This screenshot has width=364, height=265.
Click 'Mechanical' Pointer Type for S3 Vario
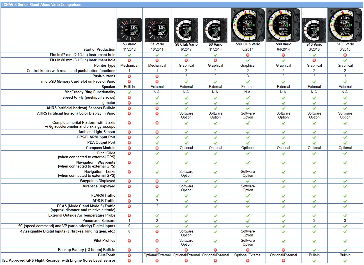click(x=129, y=66)
